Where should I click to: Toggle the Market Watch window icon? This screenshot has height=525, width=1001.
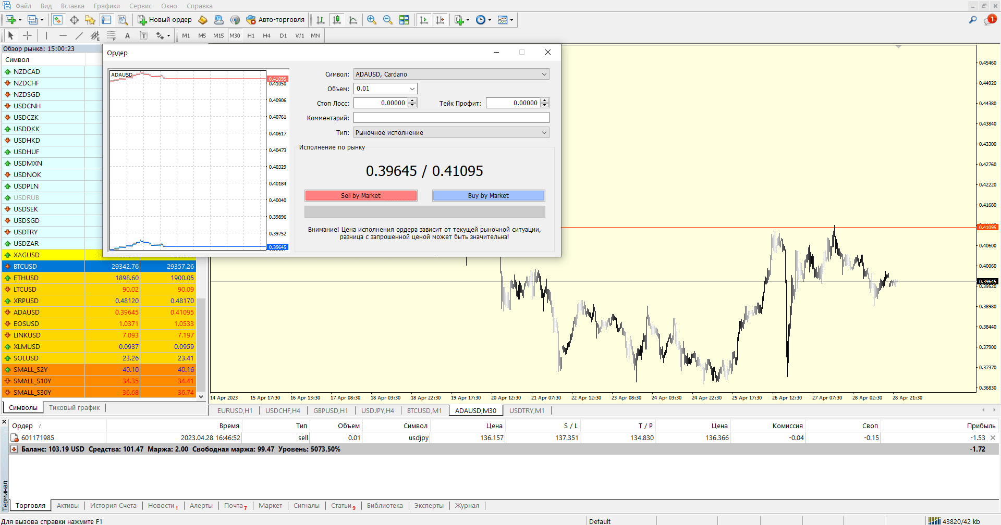pyautogui.click(x=58, y=20)
